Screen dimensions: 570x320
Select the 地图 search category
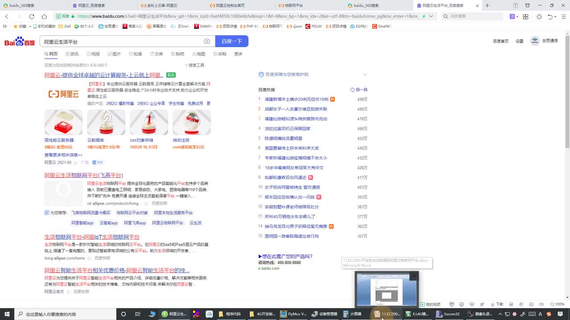pyautogui.click(x=199, y=54)
